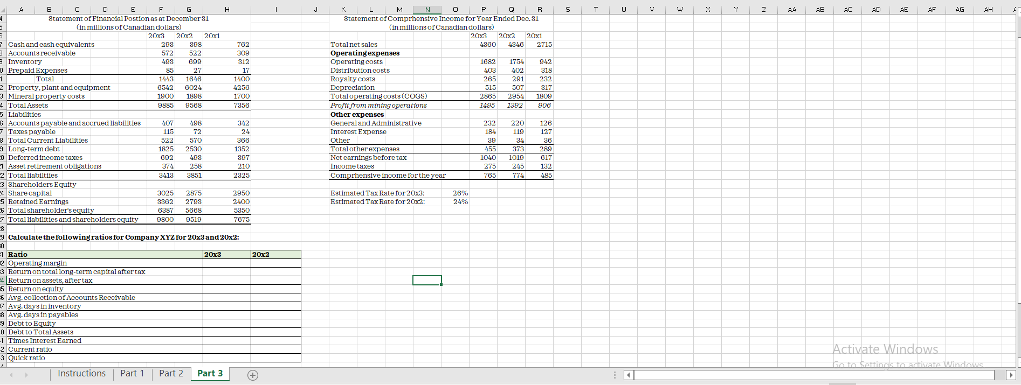Screen dimensions: 1021x385
Task: Select the 765 comprehensive income value
Action: coord(490,176)
